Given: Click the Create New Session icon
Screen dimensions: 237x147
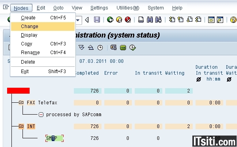Looking at the screenshot, I should [211, 20].
